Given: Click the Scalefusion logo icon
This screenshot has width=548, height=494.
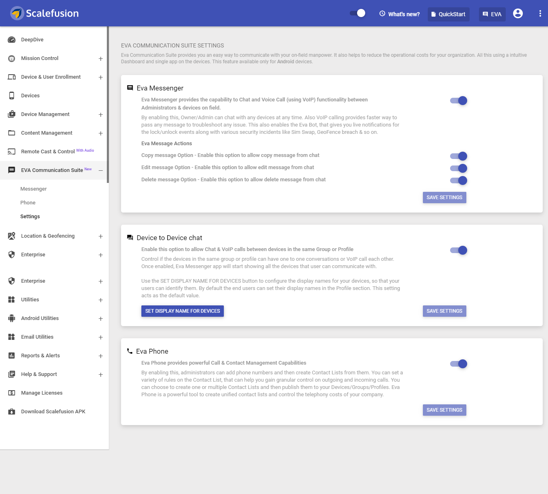Looking at the screenshot, I should pos(17,13).
